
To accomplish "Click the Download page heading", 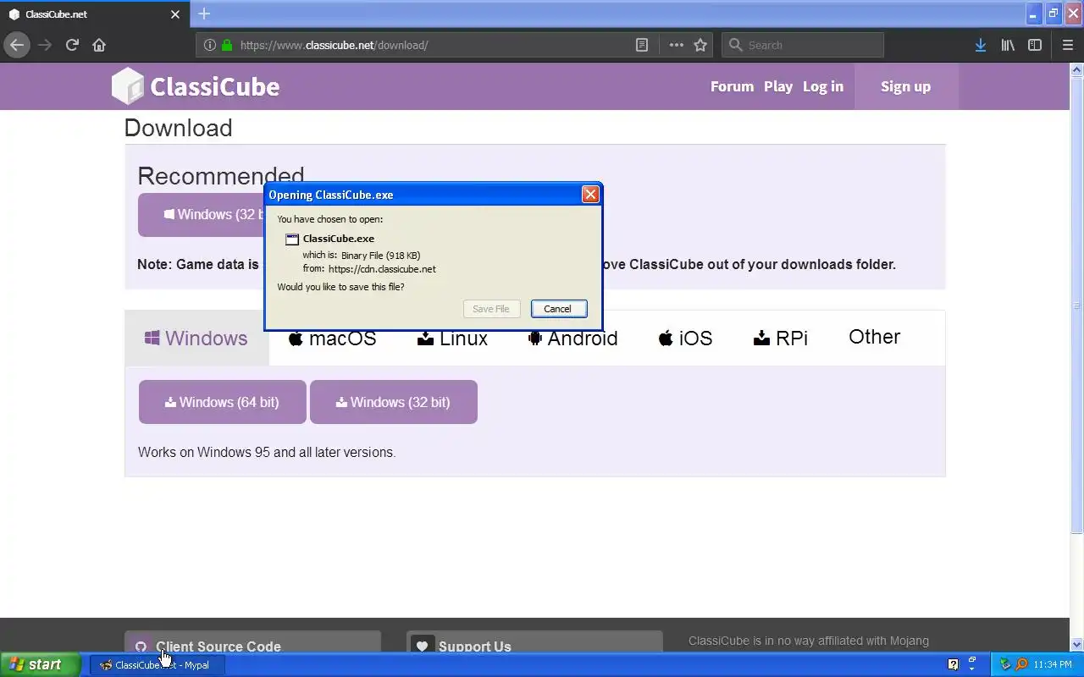I will pos(178,128).
